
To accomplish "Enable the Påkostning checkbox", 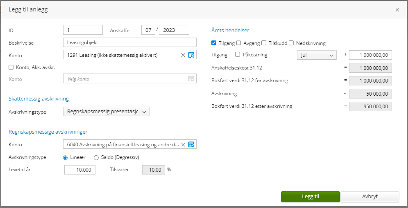I will click(x=238, y=55).
